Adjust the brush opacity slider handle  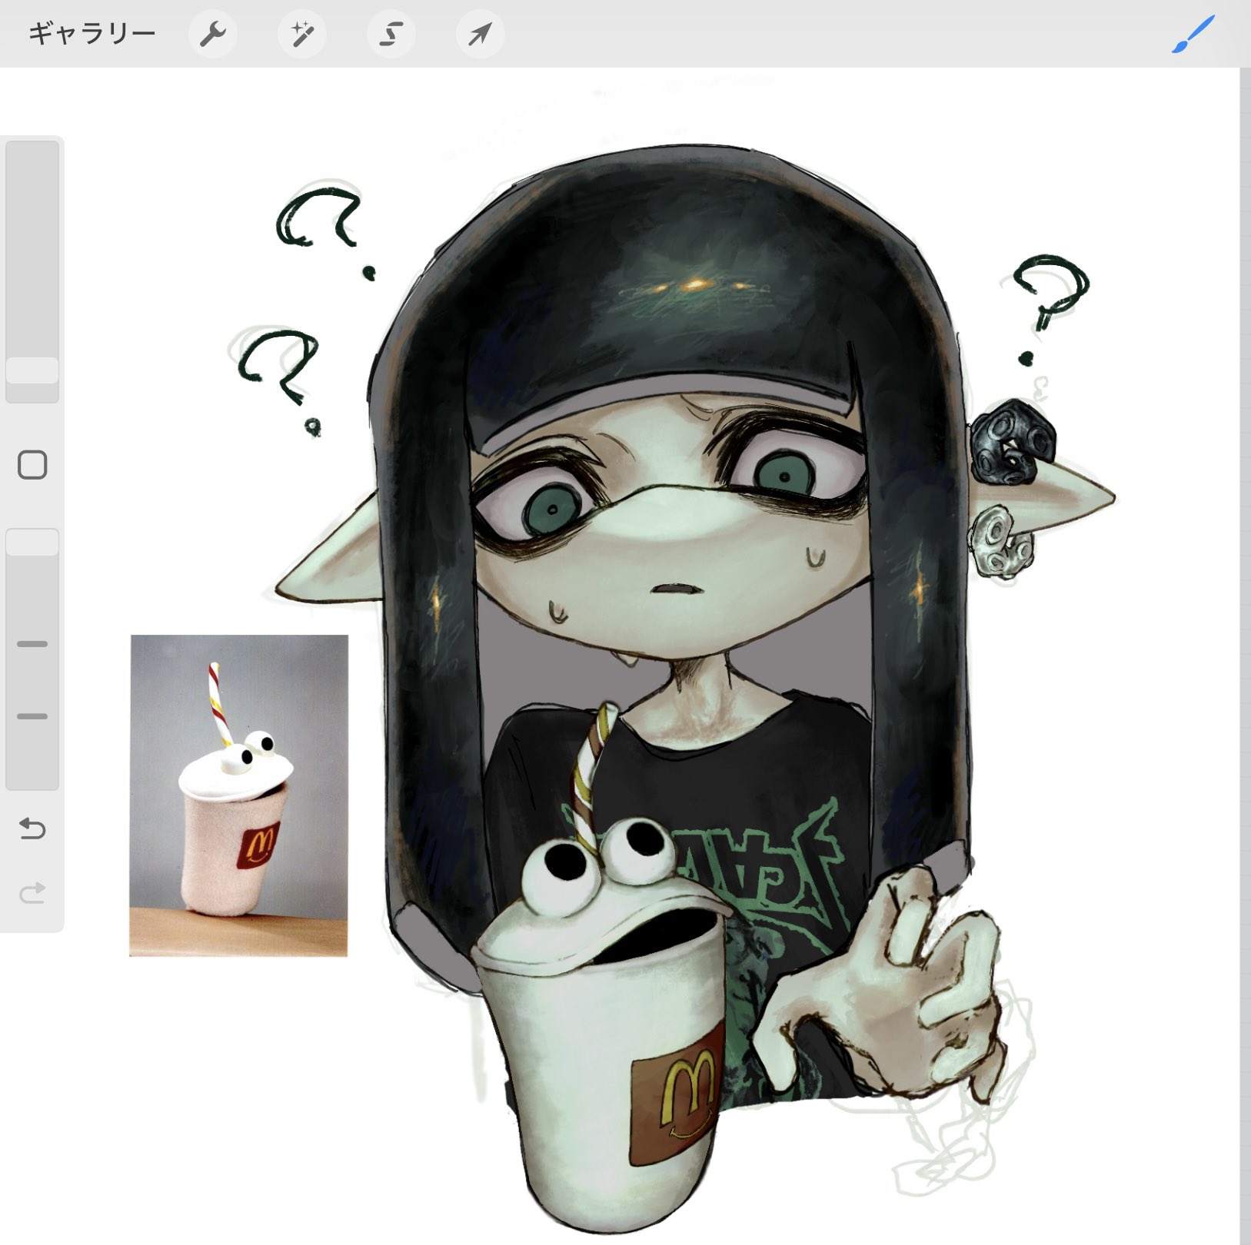(x=32, y=542)
